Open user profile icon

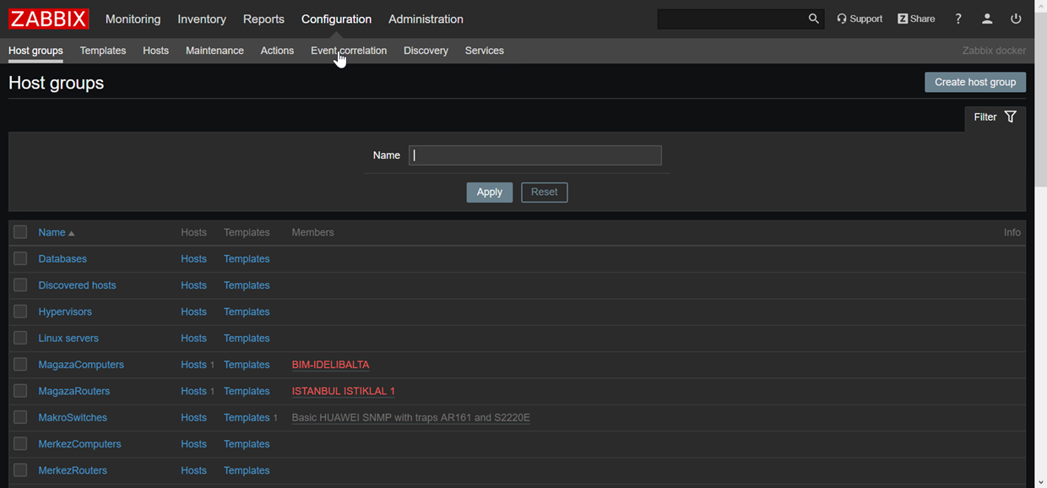point(987,19)
